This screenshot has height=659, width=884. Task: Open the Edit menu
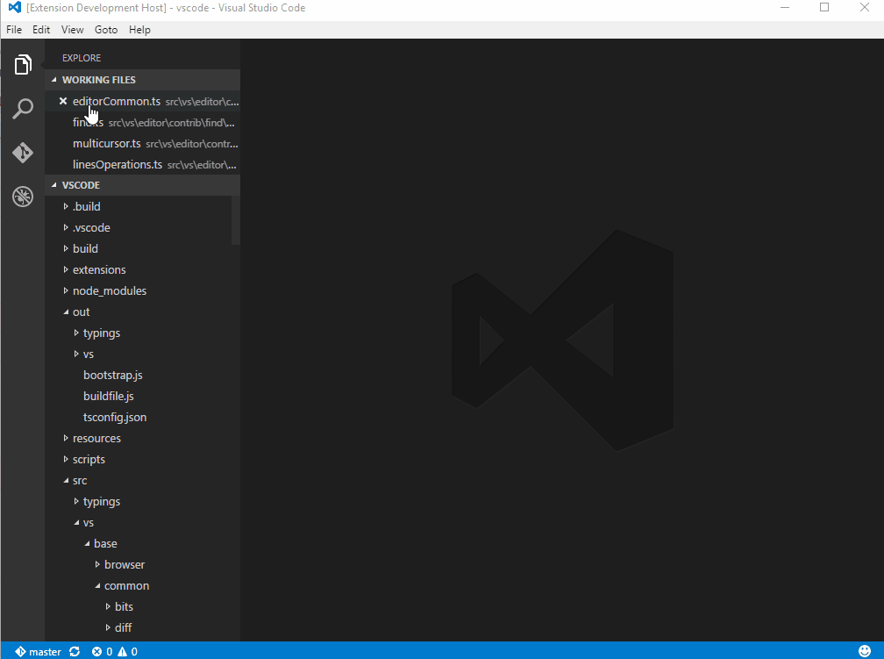(41, 29)
